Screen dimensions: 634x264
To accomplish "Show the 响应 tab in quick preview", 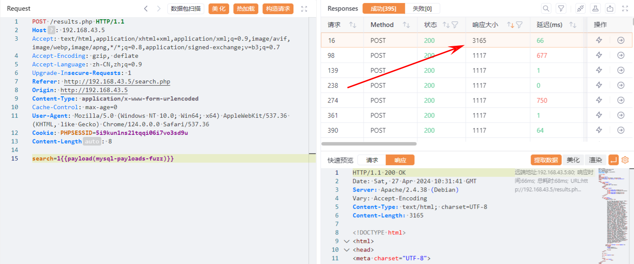I will click(x=400, y=160).
